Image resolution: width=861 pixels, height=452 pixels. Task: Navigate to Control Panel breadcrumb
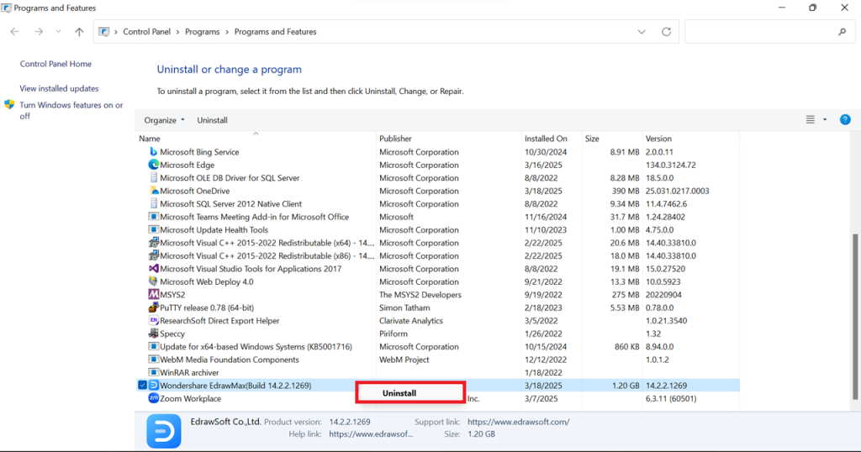146,32
